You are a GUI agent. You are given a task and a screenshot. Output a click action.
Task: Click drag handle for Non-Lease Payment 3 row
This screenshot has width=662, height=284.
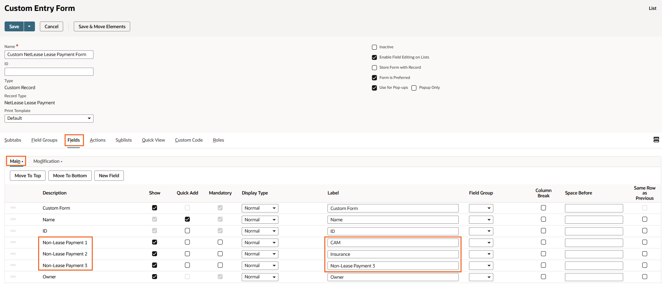pos(13,265)
